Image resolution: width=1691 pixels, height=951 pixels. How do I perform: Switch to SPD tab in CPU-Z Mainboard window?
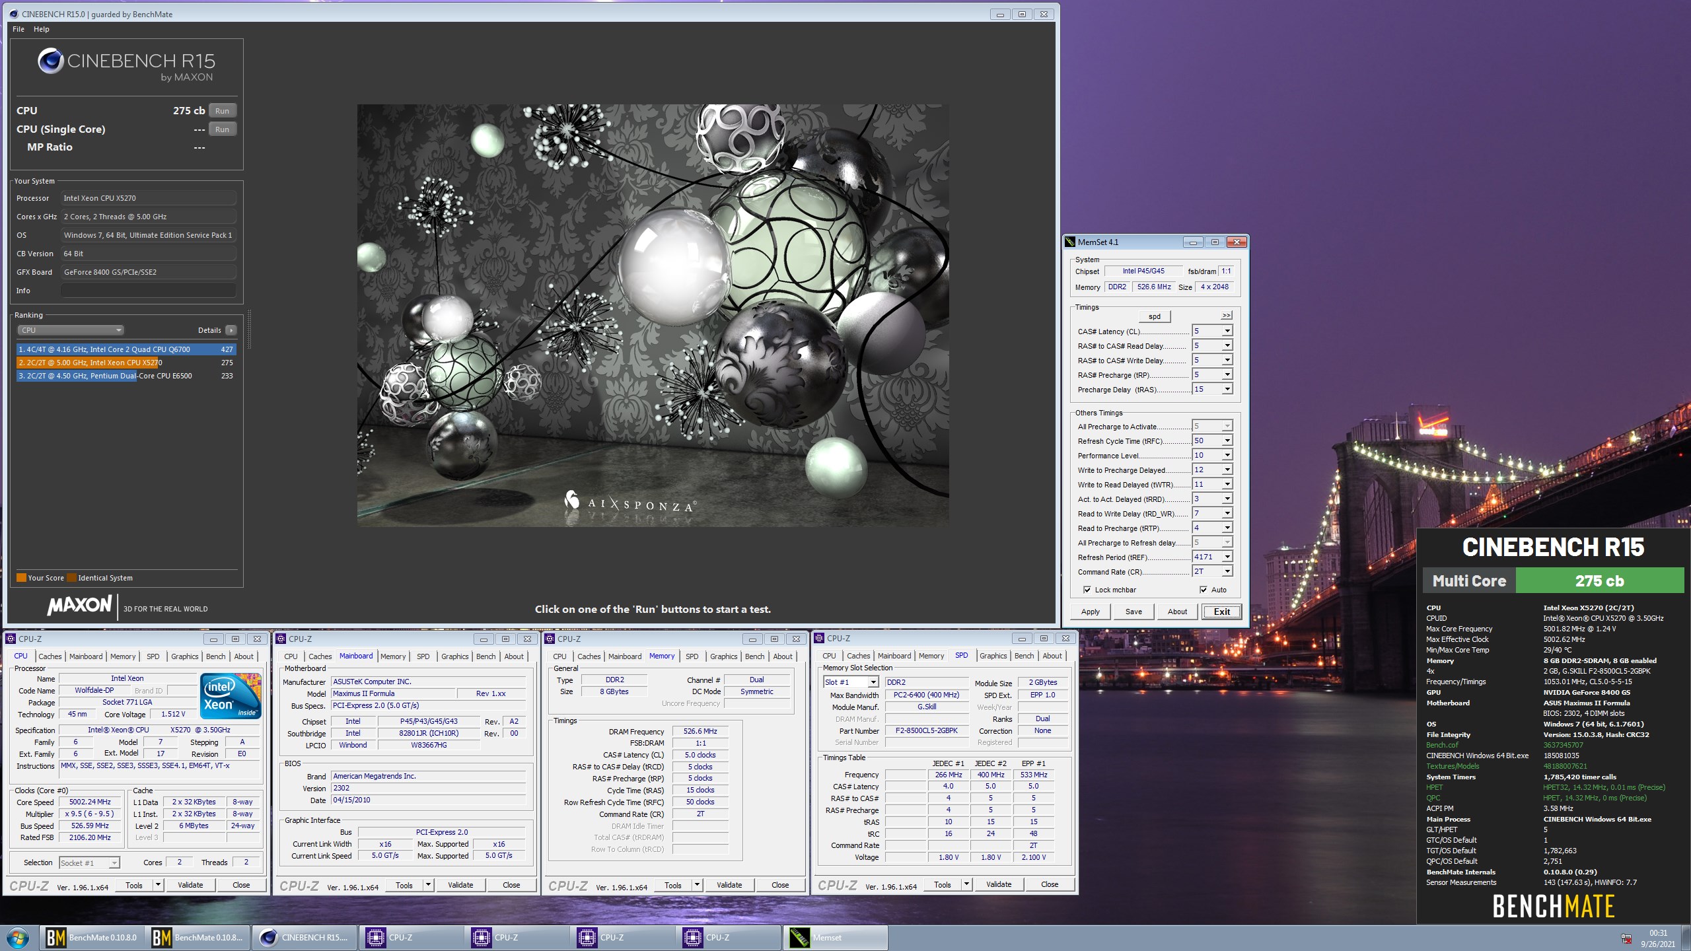tap(423, 656)
